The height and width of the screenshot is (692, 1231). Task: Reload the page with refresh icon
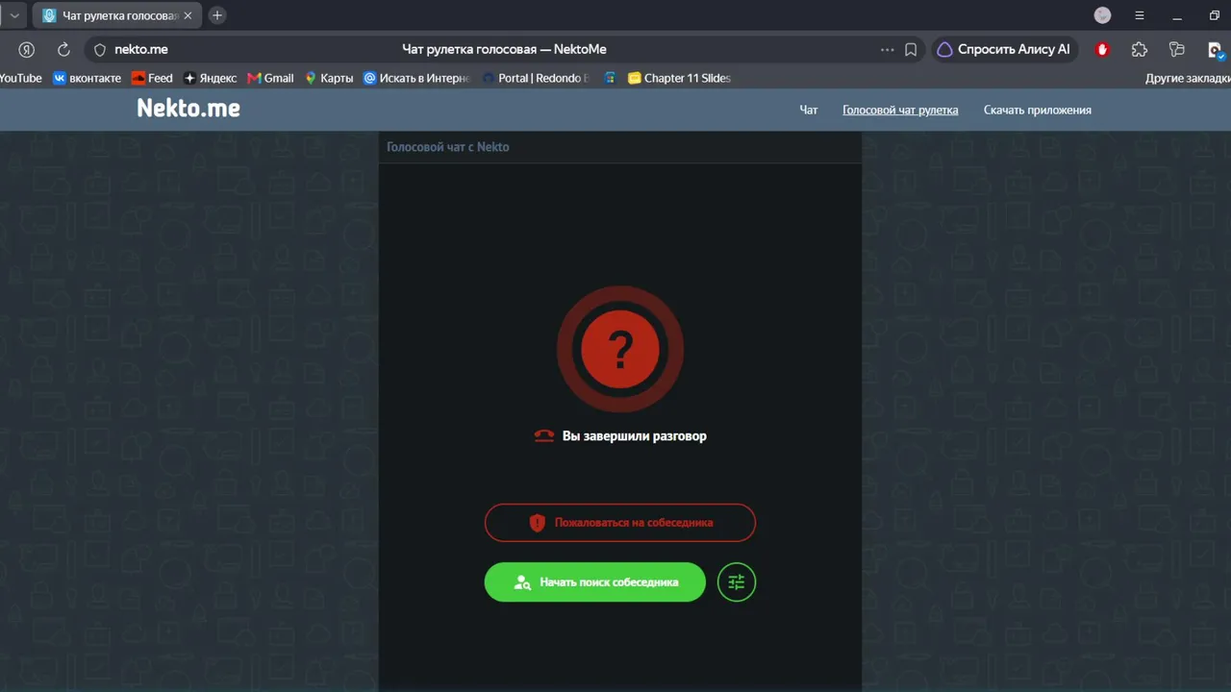(63, 50)
